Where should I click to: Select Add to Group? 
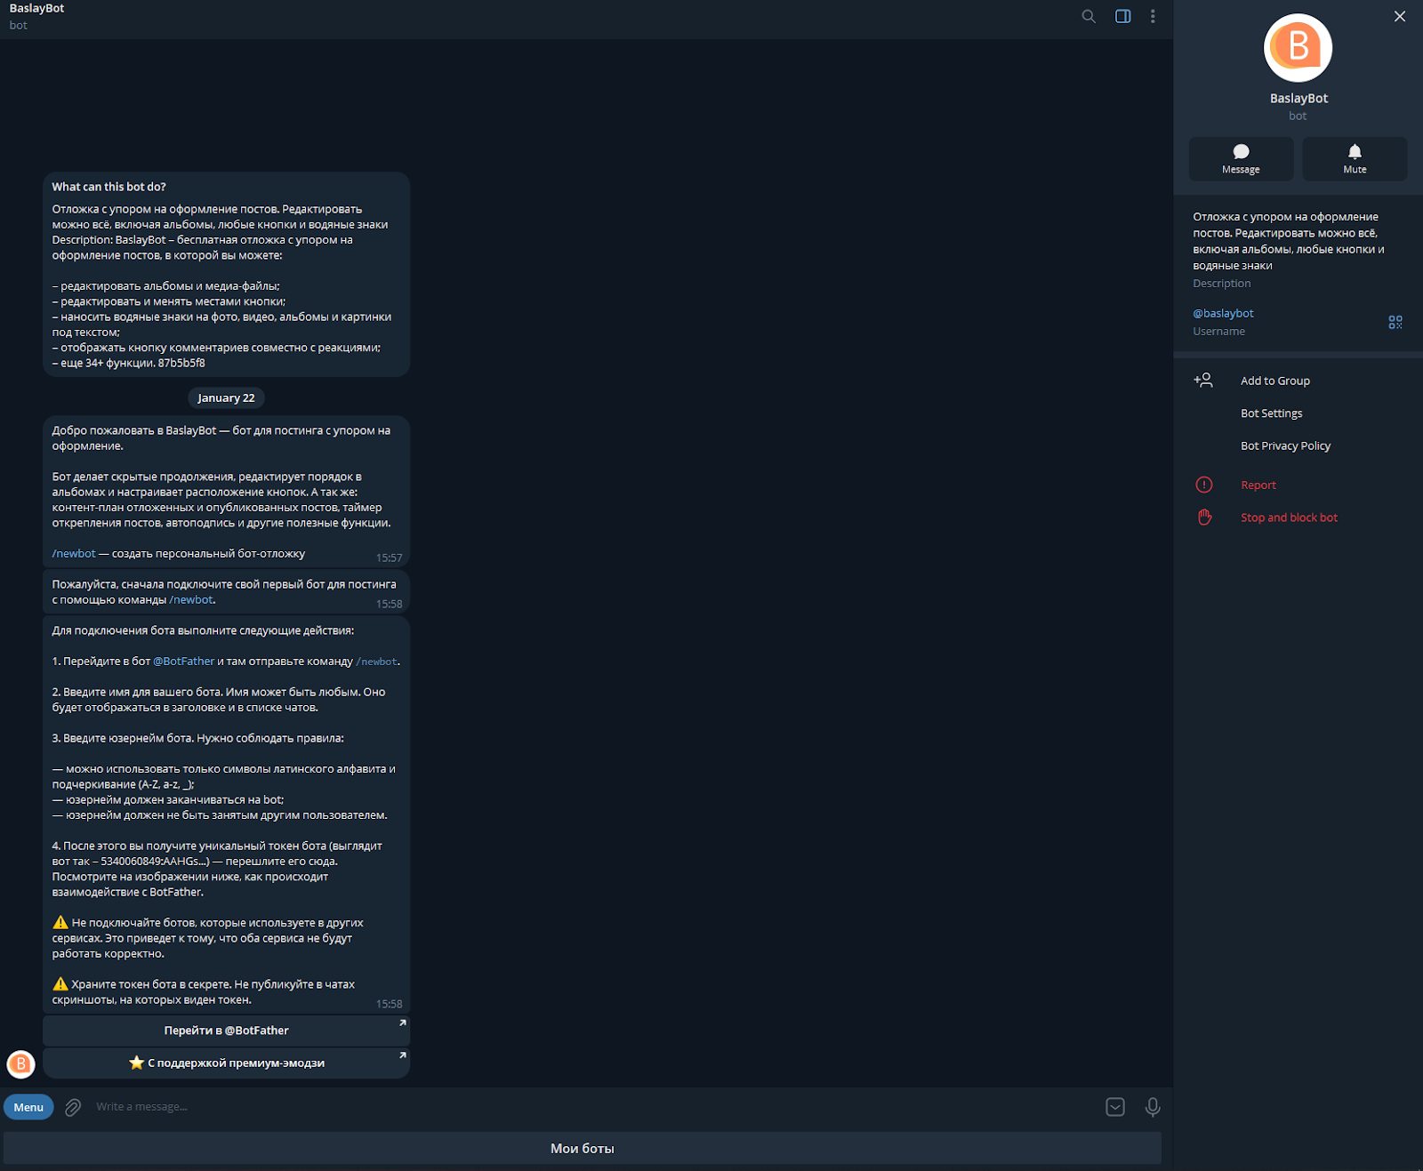[x=1274, y=381]
